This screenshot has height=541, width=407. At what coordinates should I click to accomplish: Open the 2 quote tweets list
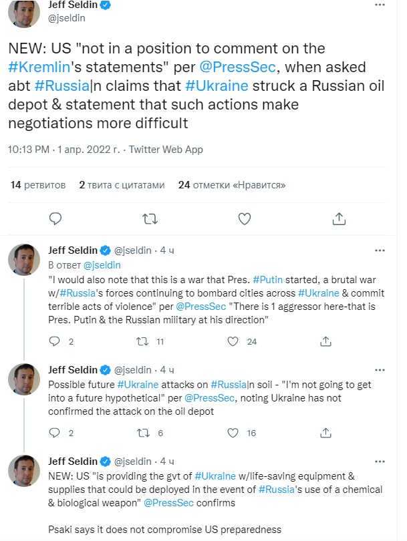pyautogui.click(x=121, y=185)
